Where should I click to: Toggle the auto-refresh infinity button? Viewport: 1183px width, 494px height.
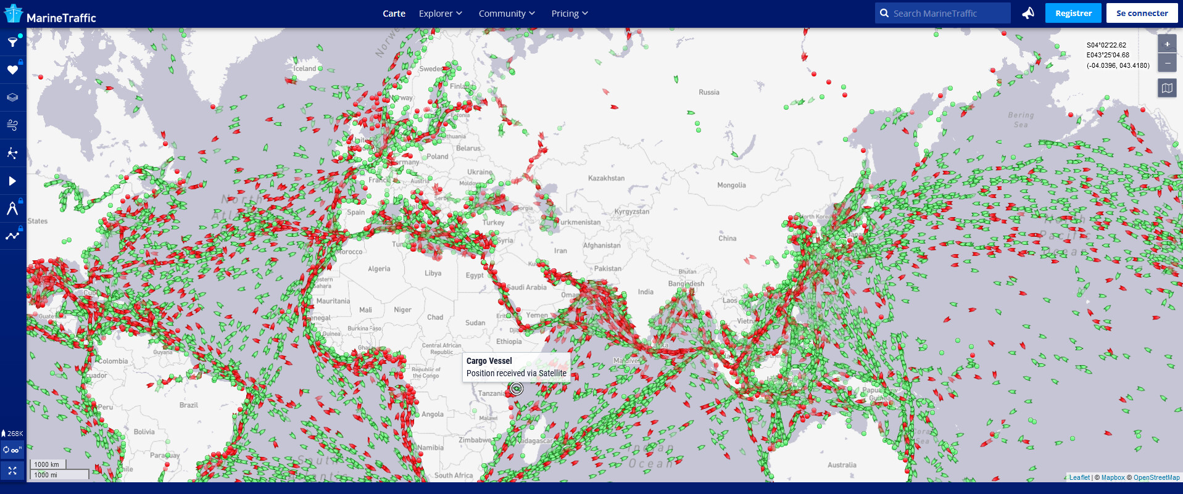pyautogui.click(x=12, y=450)
